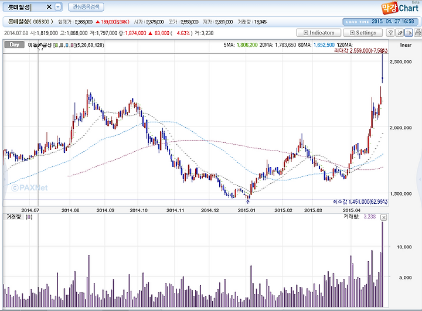Clear the stock search field with the X
Viewport: 422px width, 311px height.
tap(49, 6)
